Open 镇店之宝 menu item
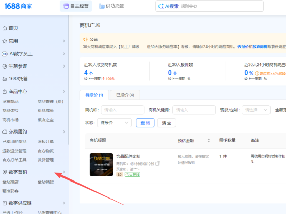This screenshot has width=286, height=214. point(45,120)
